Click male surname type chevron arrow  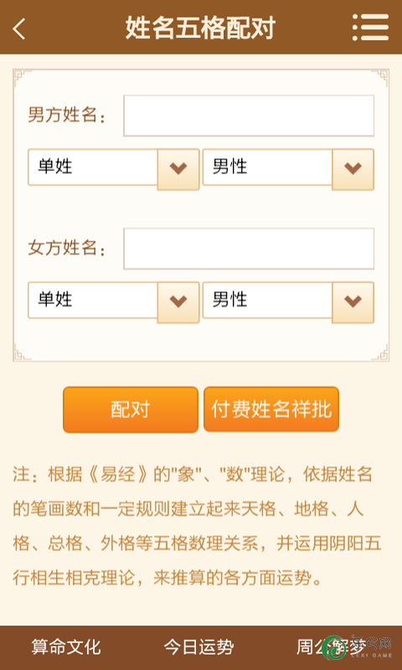pyautogui.click(x=178, y=169)
